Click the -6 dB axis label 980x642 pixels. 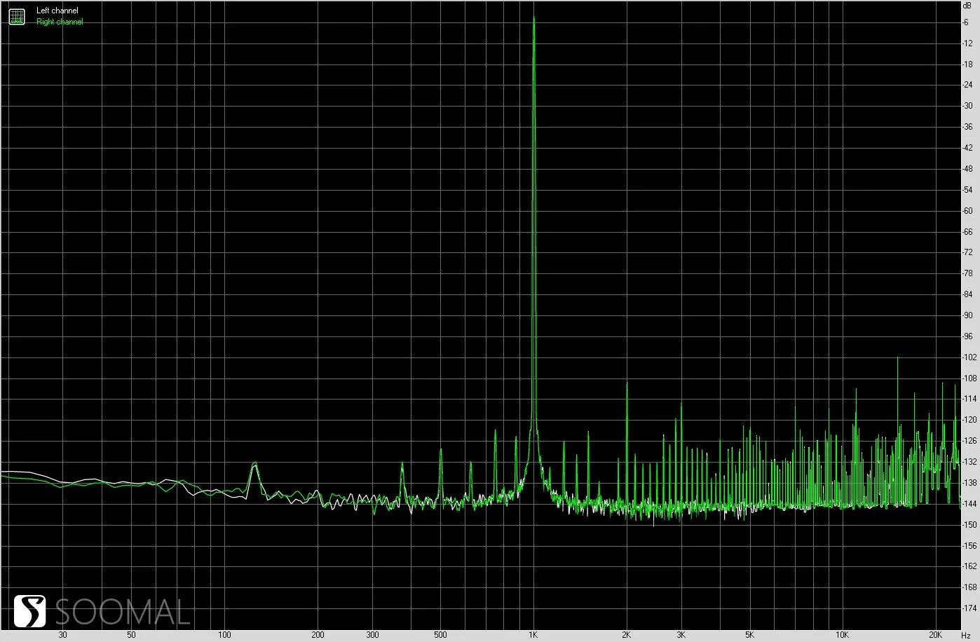coord(967,22)
